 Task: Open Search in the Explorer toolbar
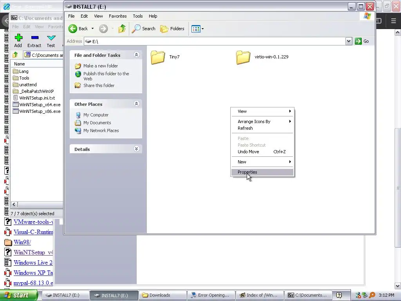143,29
